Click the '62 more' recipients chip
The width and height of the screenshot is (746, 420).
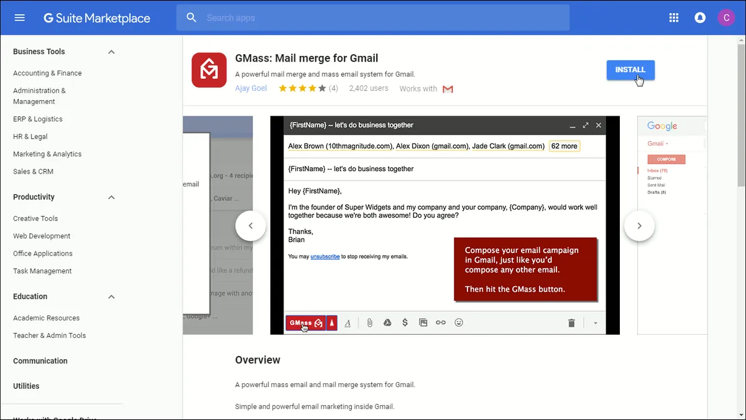click(564, 146)
